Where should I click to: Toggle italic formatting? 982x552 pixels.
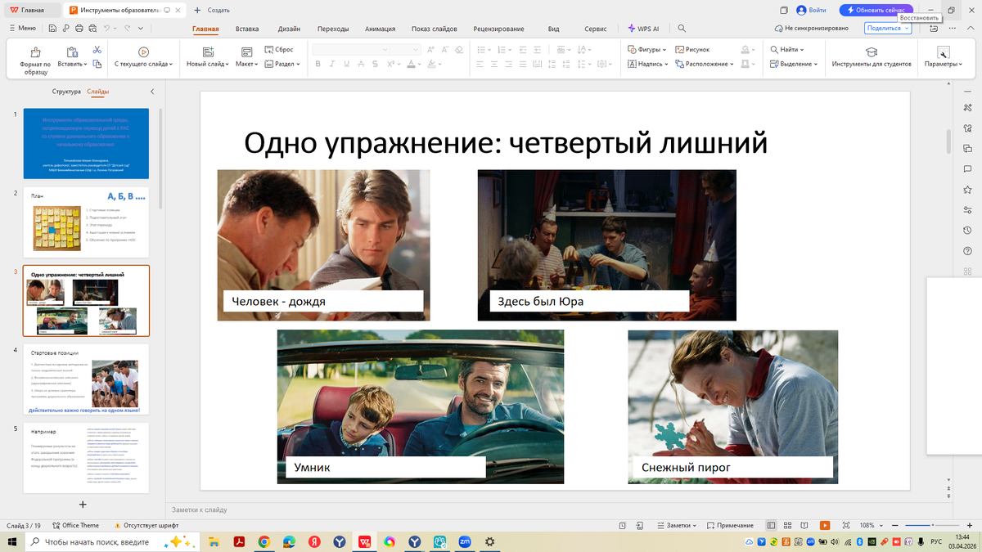(332, 65)
